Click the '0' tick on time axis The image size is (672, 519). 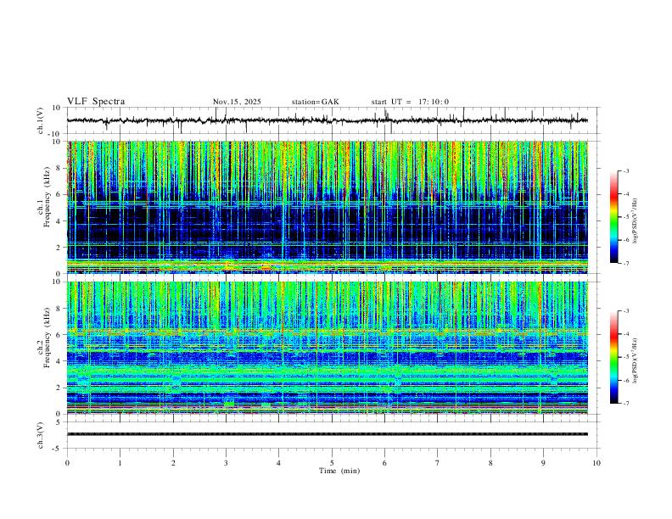(67, 463)
